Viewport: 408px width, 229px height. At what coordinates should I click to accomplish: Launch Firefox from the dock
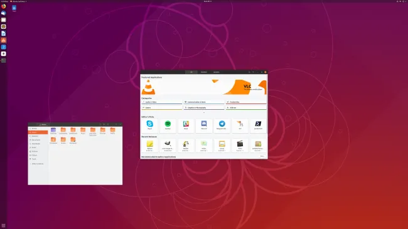coord(3,6)
